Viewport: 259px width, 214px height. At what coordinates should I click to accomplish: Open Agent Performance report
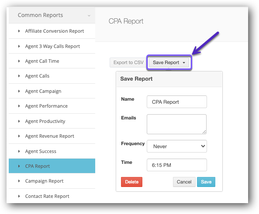coord(46,106)
